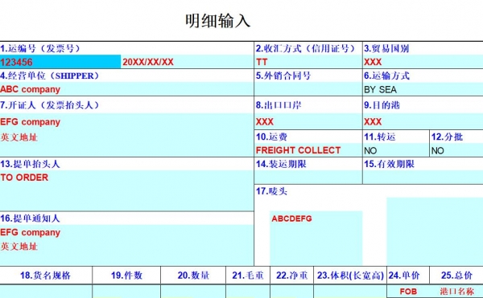
Task: Click the 5.外销合同号 label
Action: [x=283, y=76]
